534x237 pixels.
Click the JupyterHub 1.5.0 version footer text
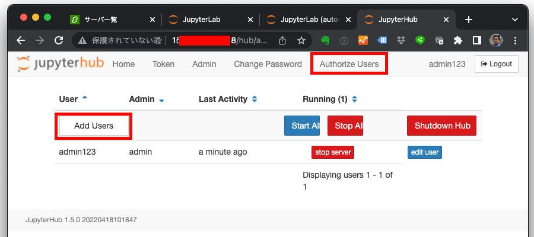(x=81, y=220)
